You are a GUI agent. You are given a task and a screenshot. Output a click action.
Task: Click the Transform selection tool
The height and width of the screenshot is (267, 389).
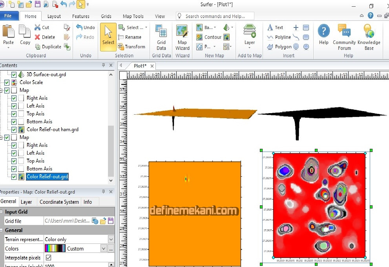tap(131, 47)
